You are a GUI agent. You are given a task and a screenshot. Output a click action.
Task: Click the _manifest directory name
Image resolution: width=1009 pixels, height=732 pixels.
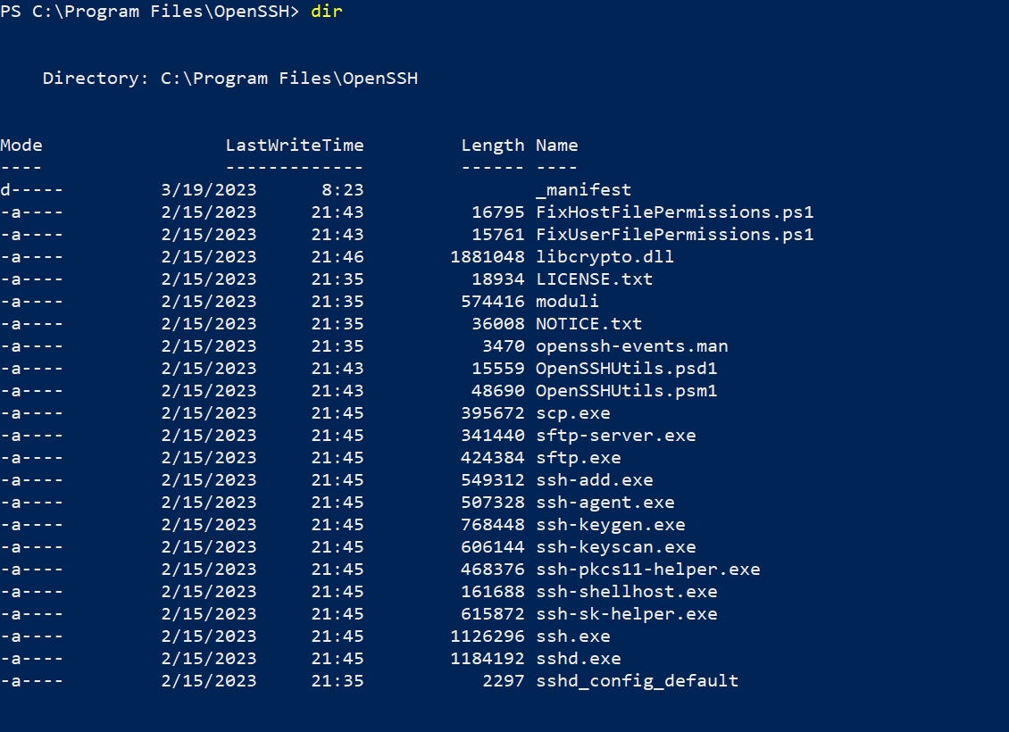583,190
